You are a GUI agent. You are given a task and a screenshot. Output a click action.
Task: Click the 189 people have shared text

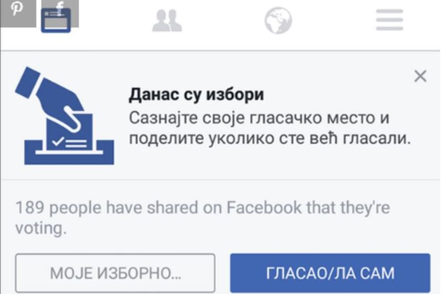(202, 217)
